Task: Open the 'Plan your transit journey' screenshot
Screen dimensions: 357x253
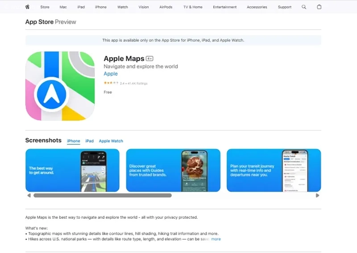Action: click(274, 170)
